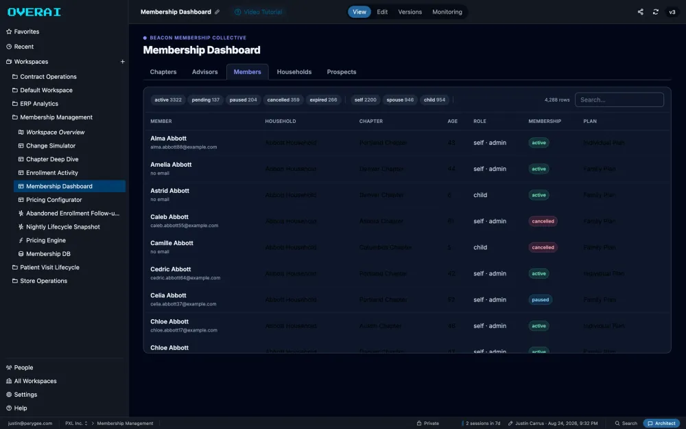
Task: Click cancelled badge in Camille Abbott row
Action: (x=543, y=247)
